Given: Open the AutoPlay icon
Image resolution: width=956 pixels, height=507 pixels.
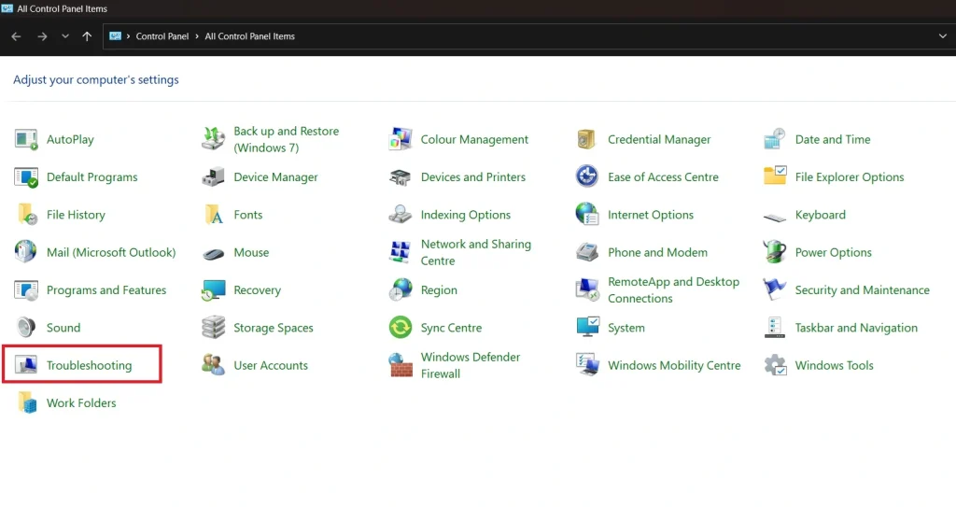Looking at the screenshot, I should click(26, 139).
